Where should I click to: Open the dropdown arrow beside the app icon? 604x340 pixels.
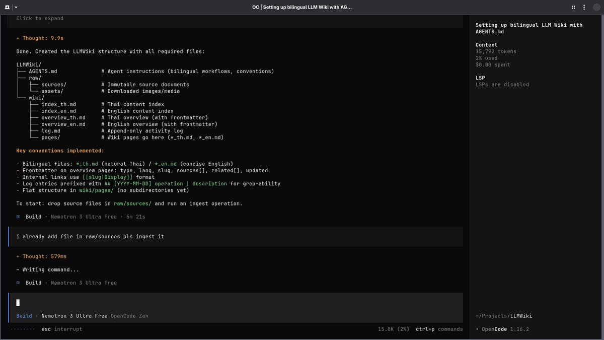click(16, 8)
